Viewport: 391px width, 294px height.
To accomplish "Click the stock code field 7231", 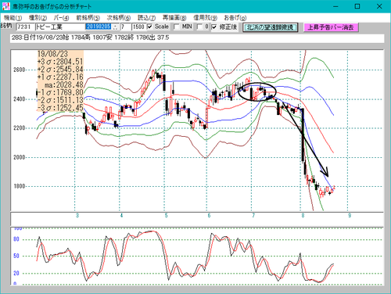I will click(x=25, y=27).
